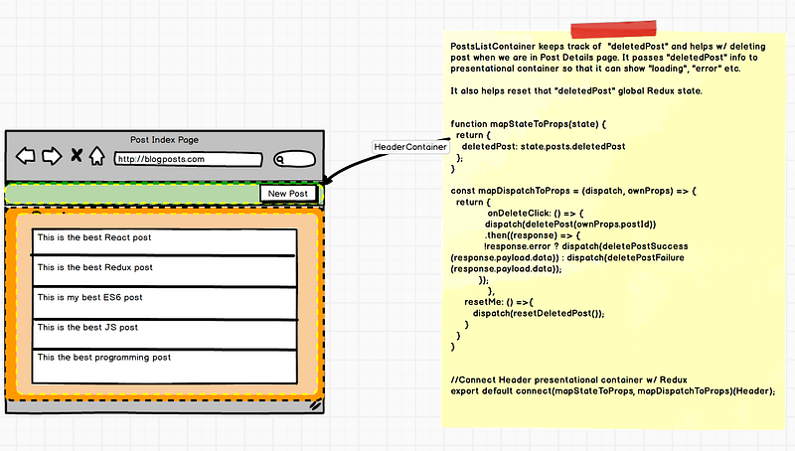Screen dimensions: 795x451
Task: Select "This is my best ES6 post" row
Action: (x=164, y=303)
